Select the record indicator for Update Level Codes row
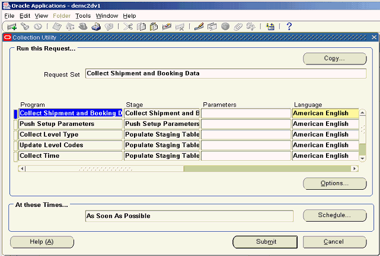380x256 pixels. [x=15, y=145]
